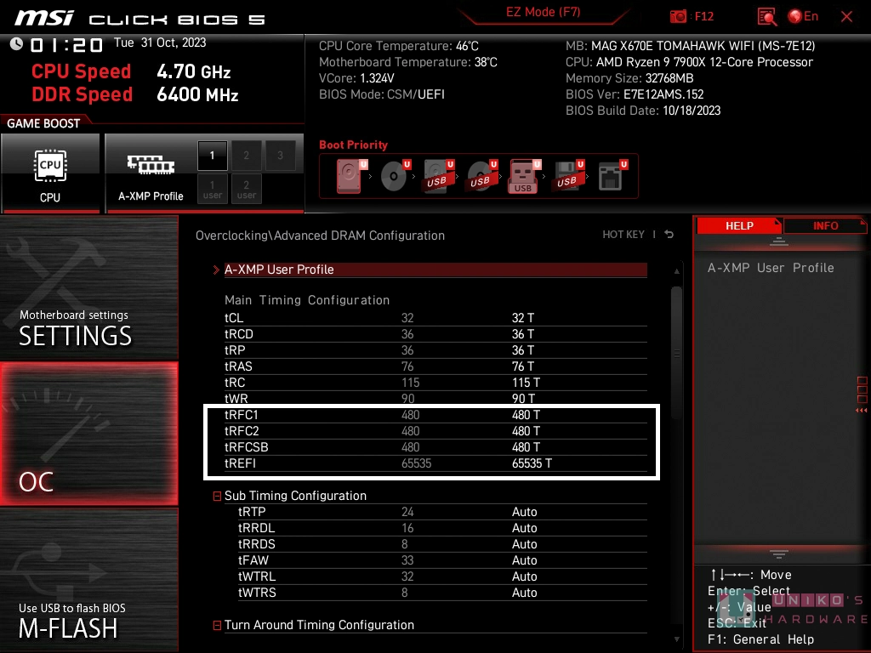Collapse Sub Timing Configuration section

pos(217,496)
